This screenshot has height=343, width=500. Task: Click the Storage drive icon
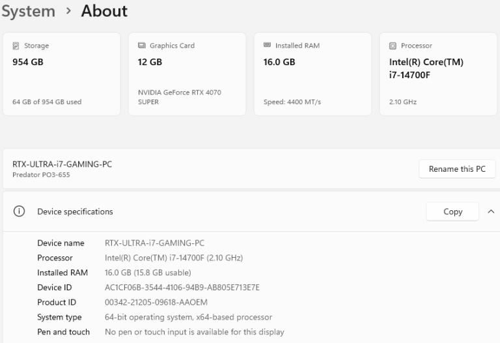pos(16,46)
